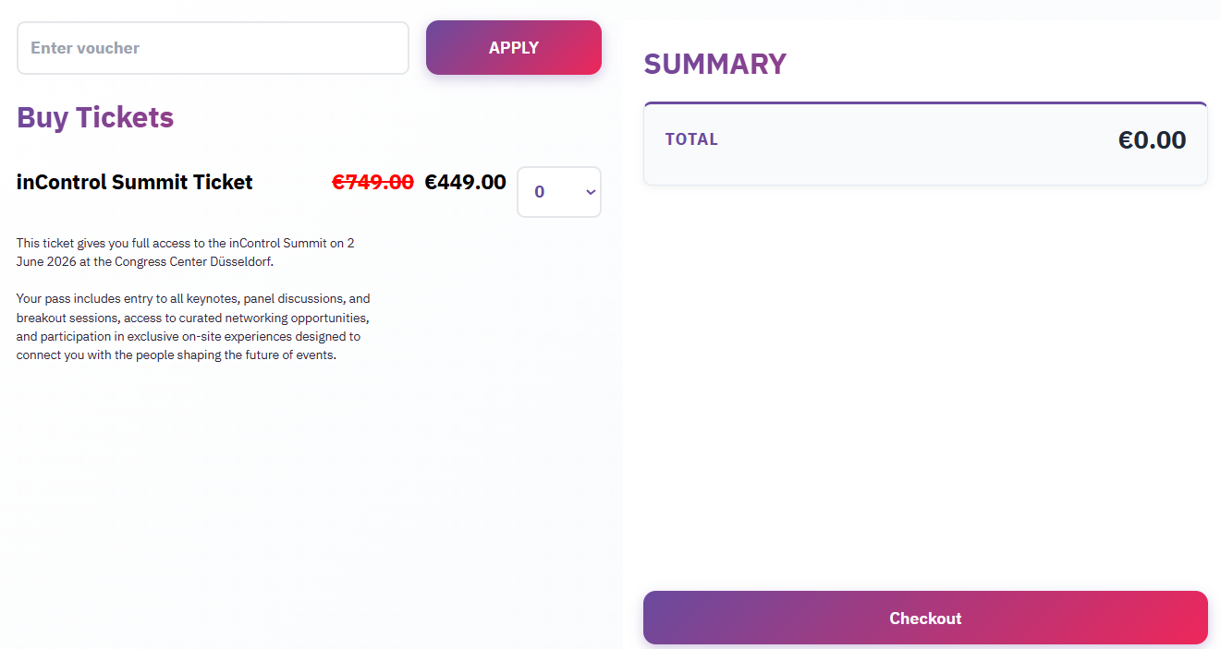1221x649 pixels.
Task: Open the ticket quantity dropdown
Action: [558, 192]
